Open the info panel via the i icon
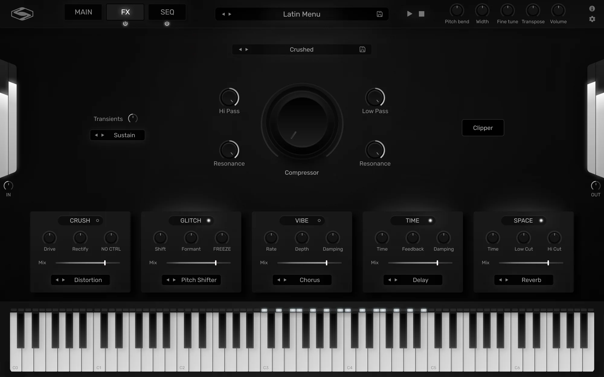Screen dimensions: 604x377 (592, 8)
